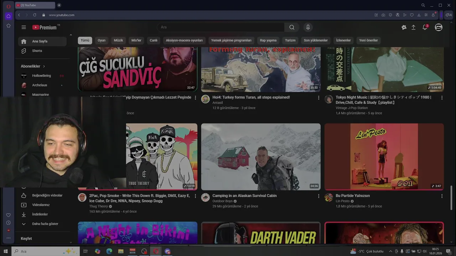This screenshot has height=256, width=456.
Task: Open Thug Theory channel link
Action: pos(98,207)
